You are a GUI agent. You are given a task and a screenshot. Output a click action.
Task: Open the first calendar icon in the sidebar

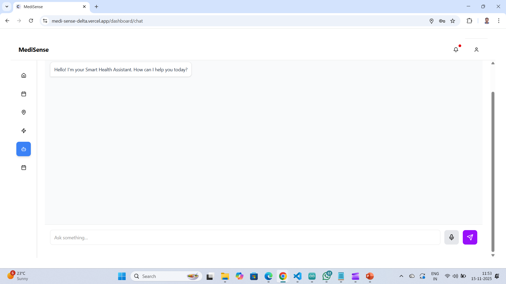tap(24, 94)
